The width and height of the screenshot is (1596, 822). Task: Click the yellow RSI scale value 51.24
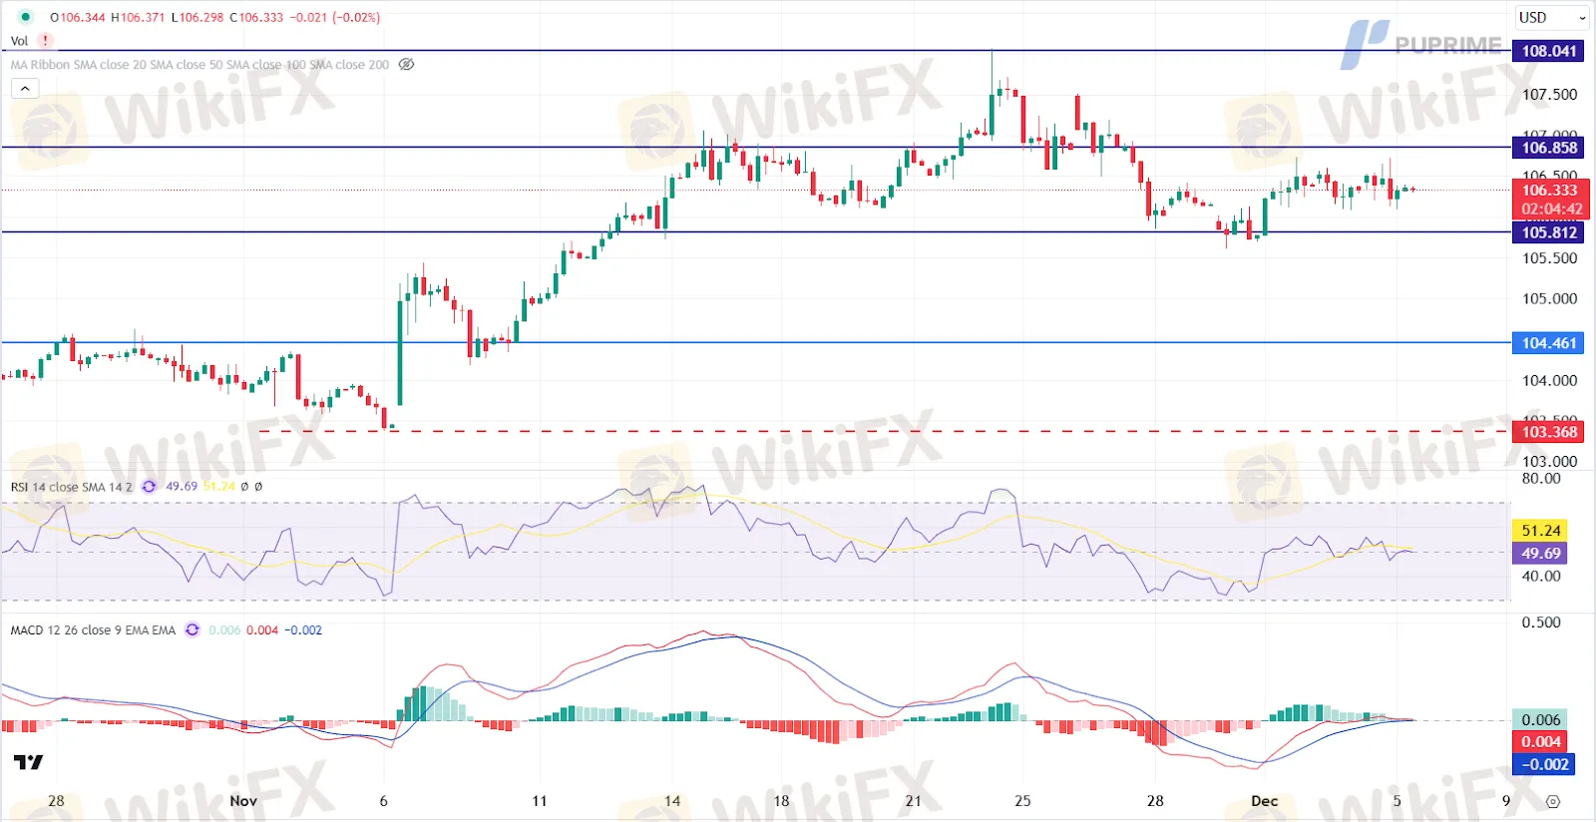tap(1540, 531)
